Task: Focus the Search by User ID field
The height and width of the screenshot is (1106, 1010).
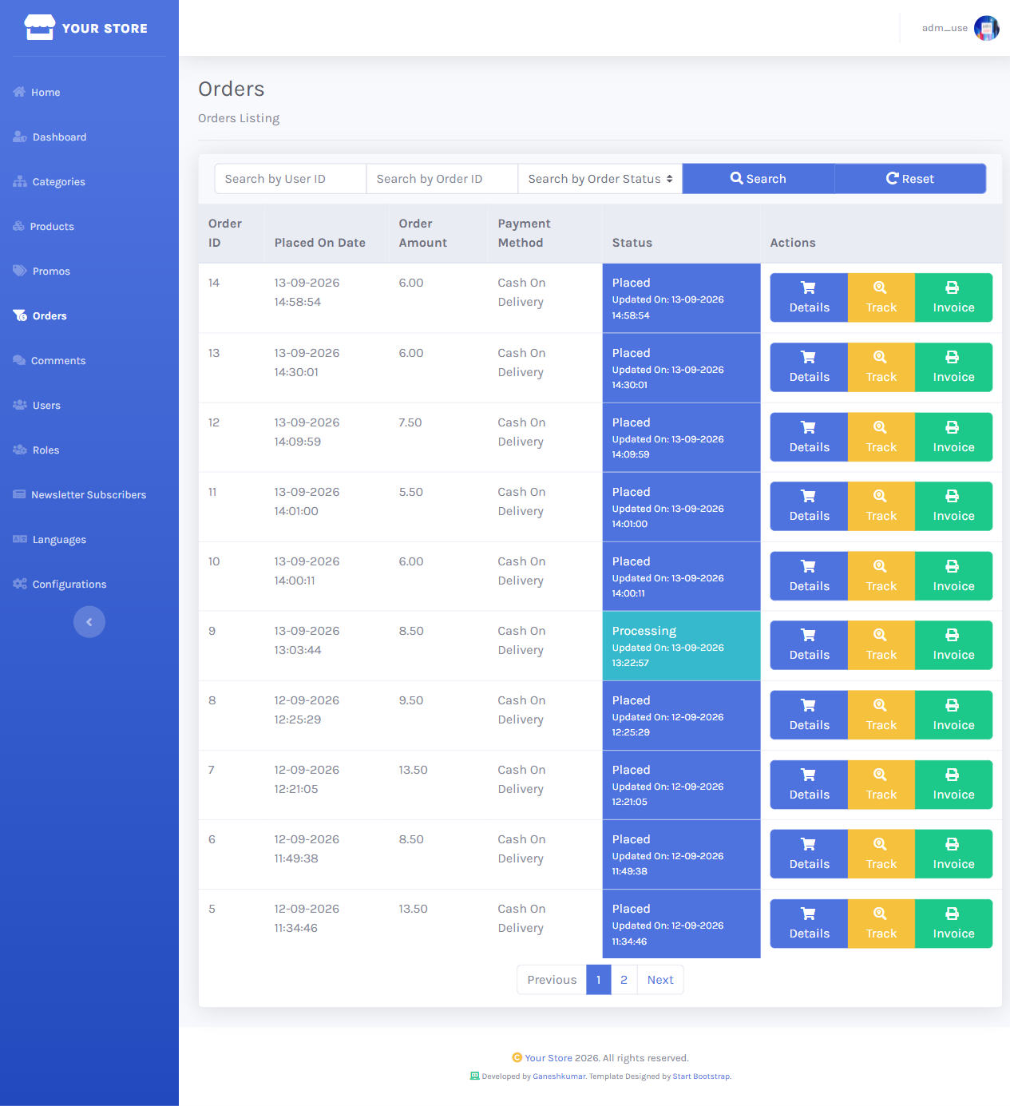Action: point(291,179)
